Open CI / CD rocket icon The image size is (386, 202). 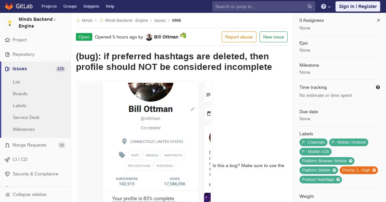(x=7, y=159)
